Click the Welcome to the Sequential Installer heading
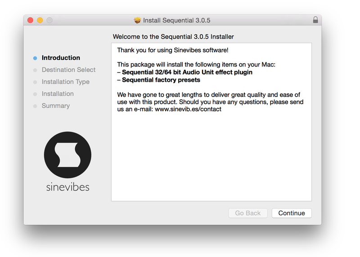 click(x=173, y=37)
